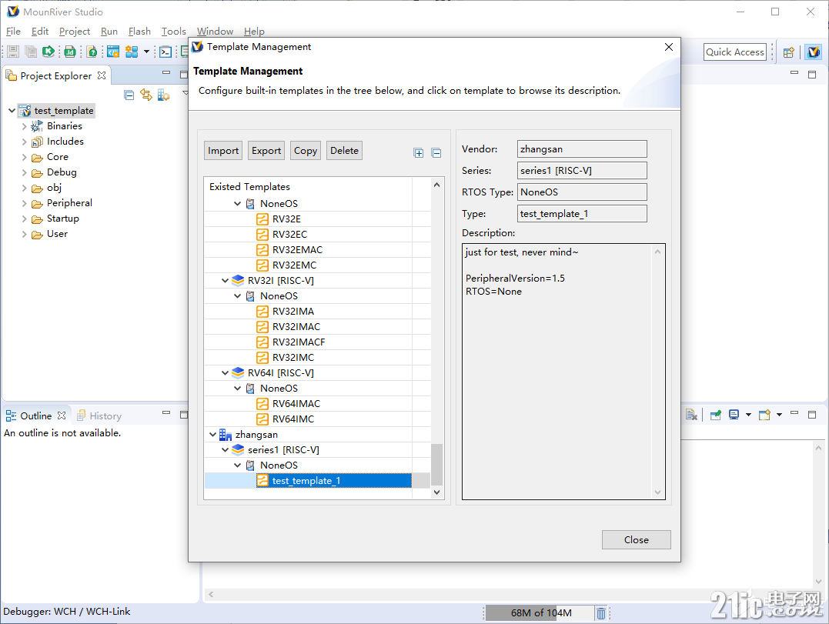Minimize the Outline panel
The image size is (829, 624).
click(x=166, y=412)
